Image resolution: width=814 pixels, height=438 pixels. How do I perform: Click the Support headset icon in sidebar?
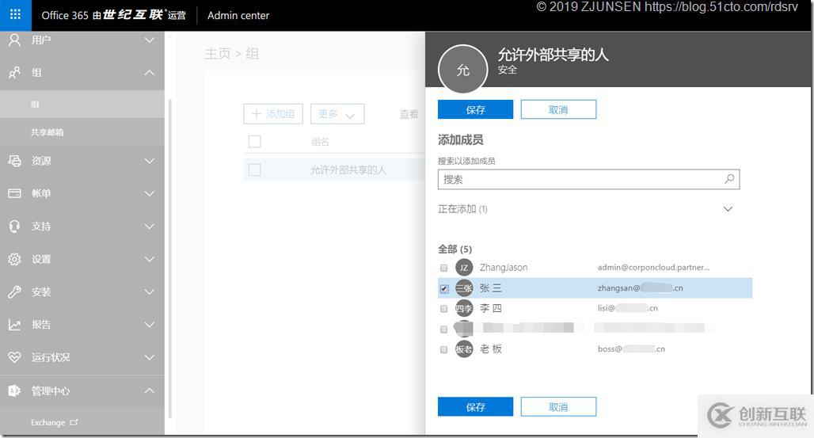pyautogui.click(x=14, y=226)
